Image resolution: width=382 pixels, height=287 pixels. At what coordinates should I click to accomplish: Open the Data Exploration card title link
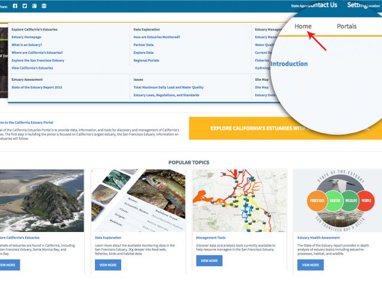108,237
